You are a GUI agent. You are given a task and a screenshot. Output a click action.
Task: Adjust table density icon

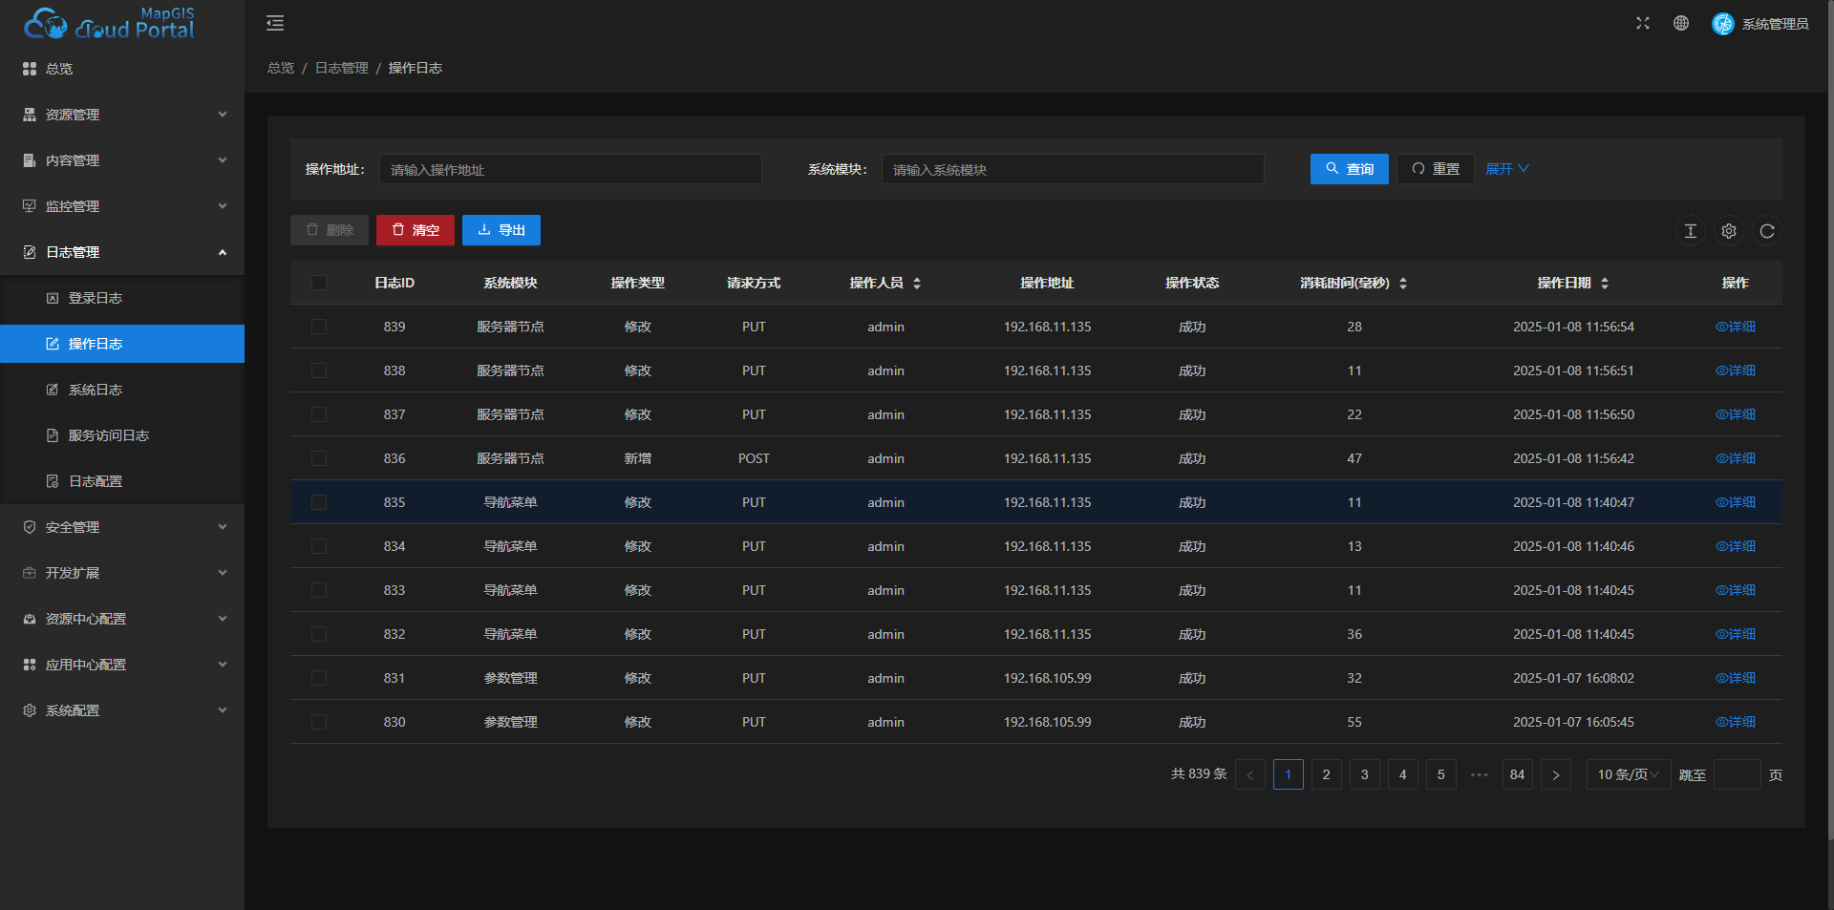(1691, 231)
